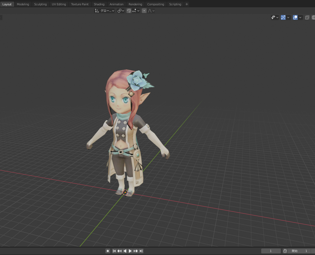315x255 pixels.
Task: Switch to the Rendering workspace tab
Action: point(135,4)
